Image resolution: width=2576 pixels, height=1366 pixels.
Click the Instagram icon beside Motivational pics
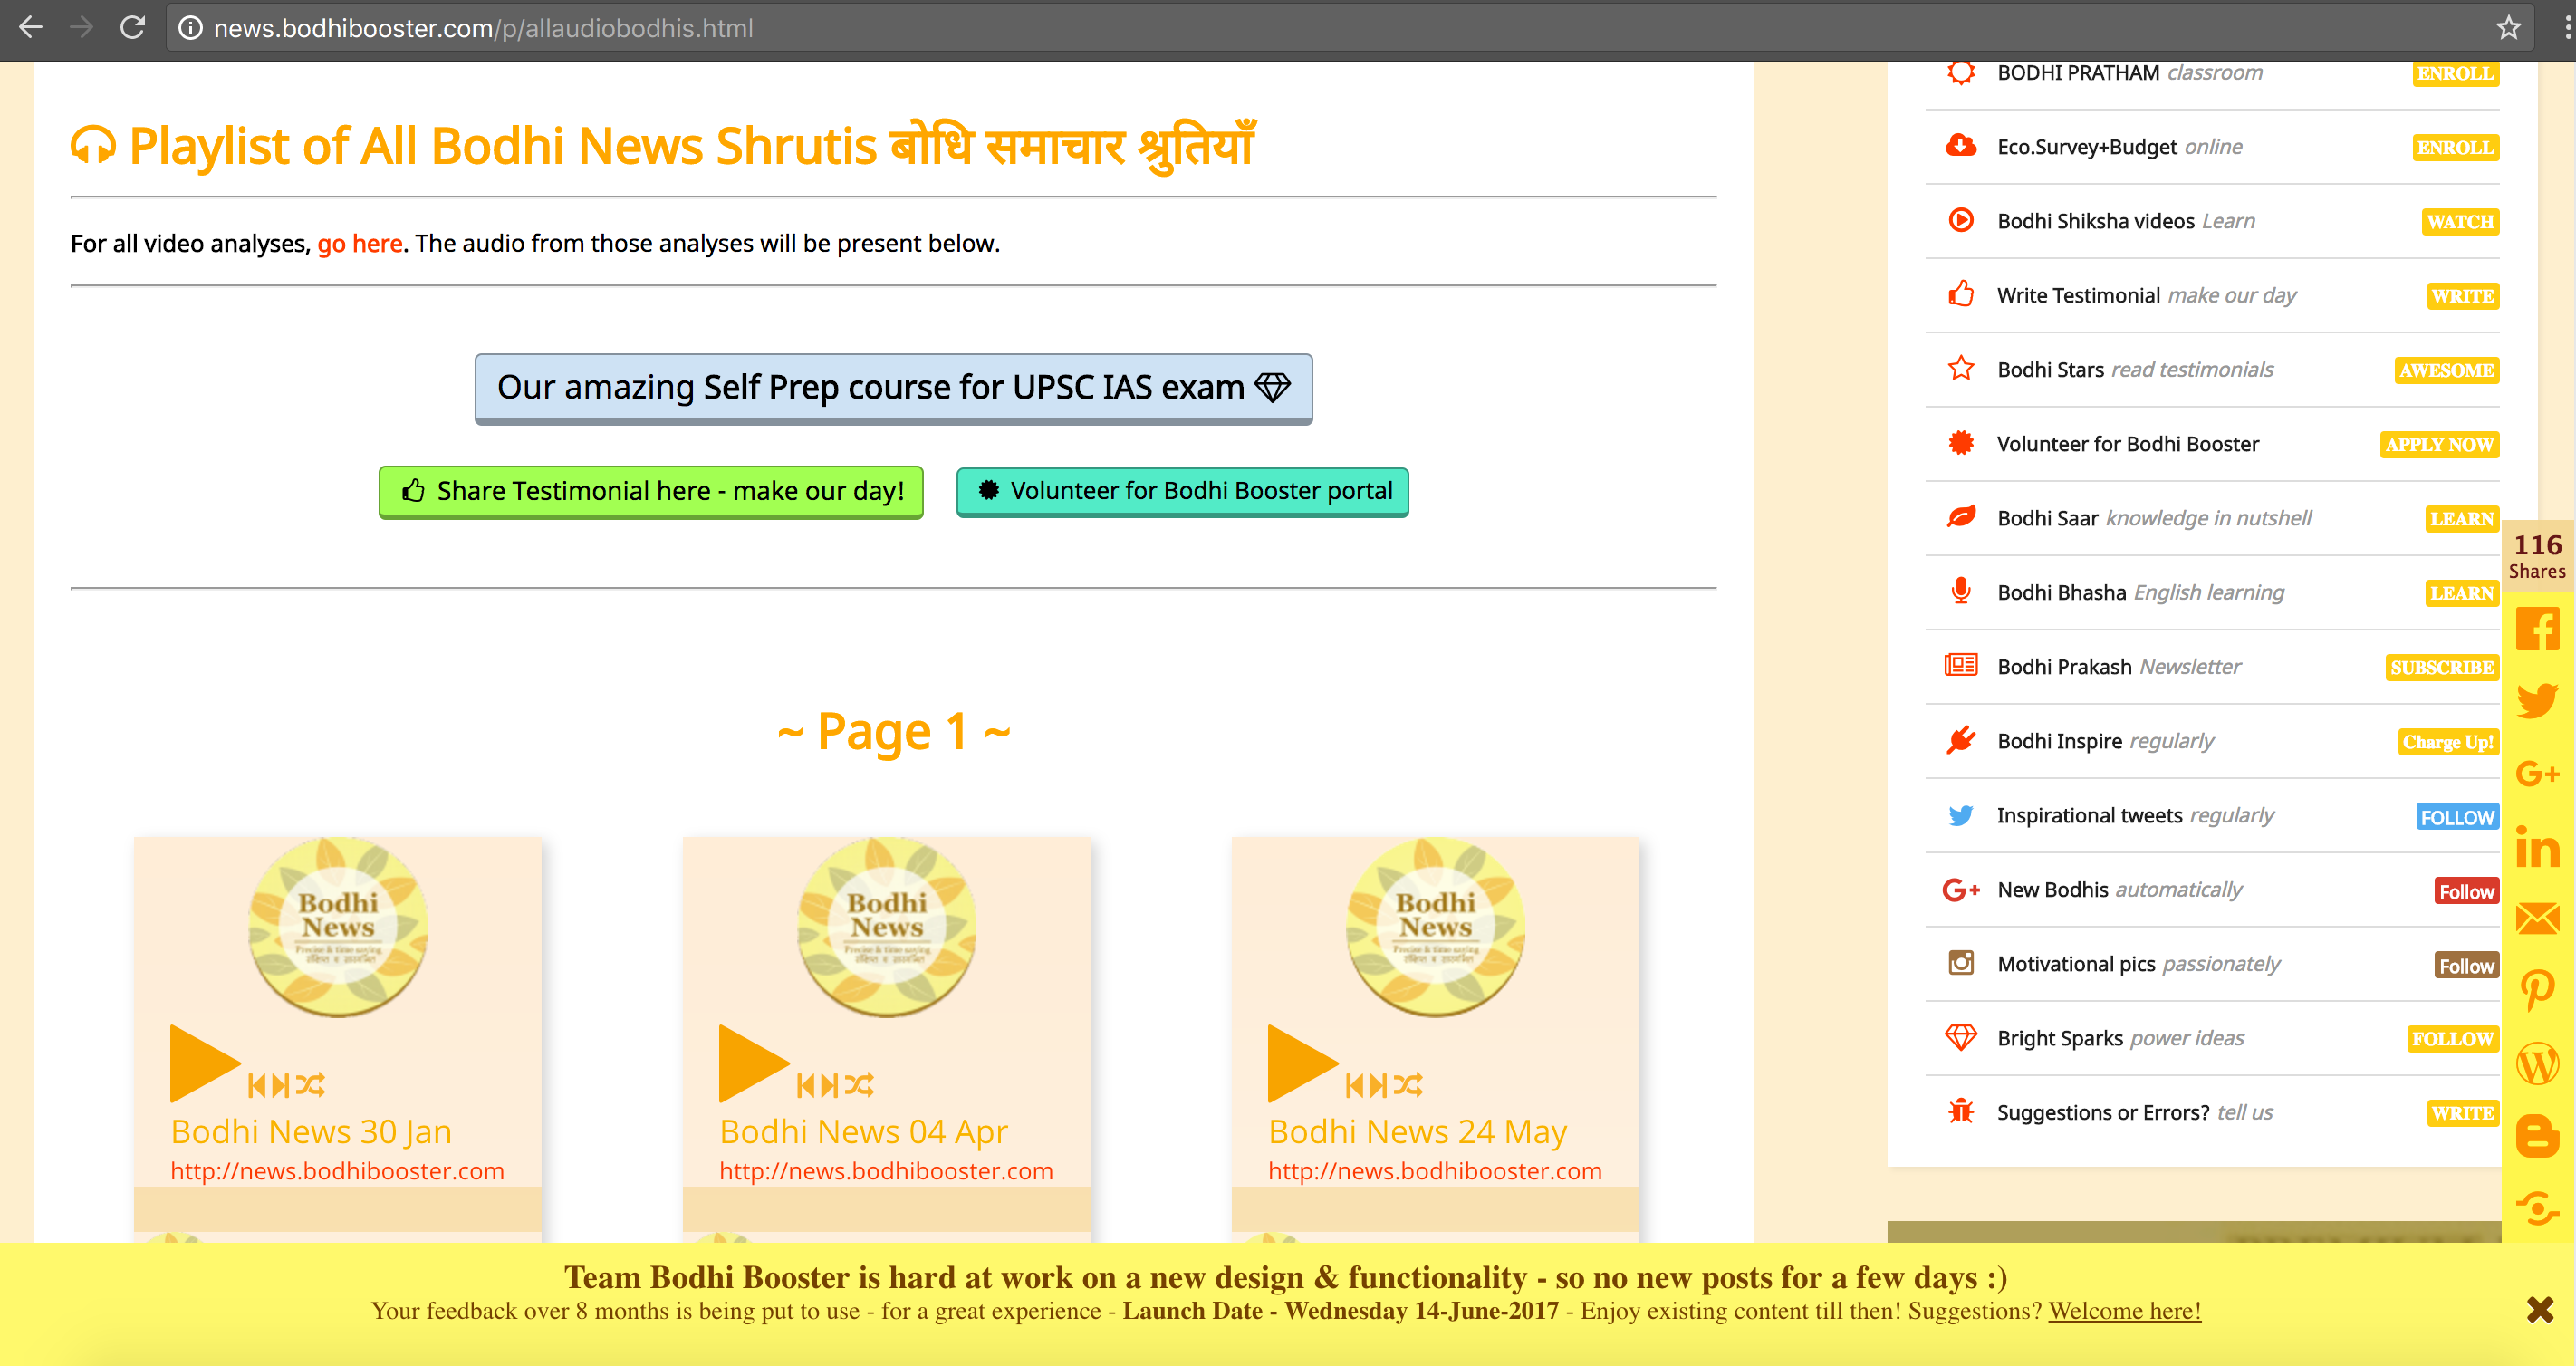[x=1961, y=963]
